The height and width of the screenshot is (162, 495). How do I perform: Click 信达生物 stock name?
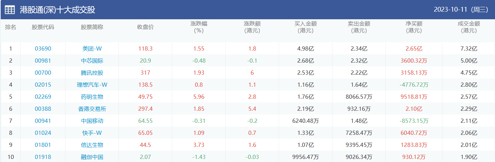coord(92,145)
